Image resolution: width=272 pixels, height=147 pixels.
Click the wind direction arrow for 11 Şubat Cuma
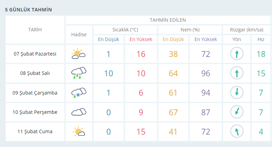237,131
